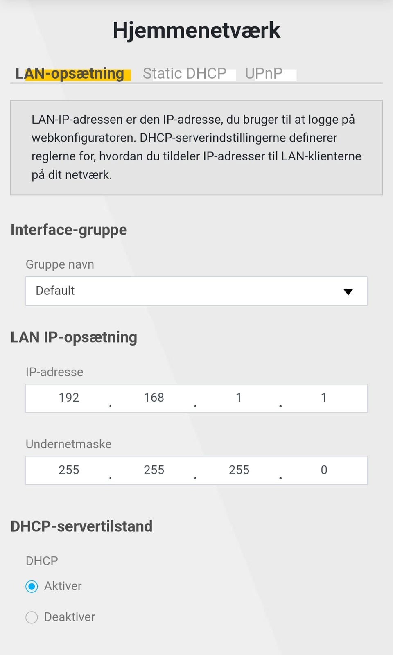The width and height of the screenshot is (393, 655).
Task: Click the Interface-gruppe section heading
Action: [x=69, y=230]
